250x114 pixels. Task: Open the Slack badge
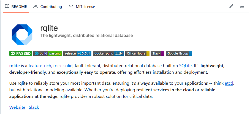pyautogui.click(x=157, y=53)
